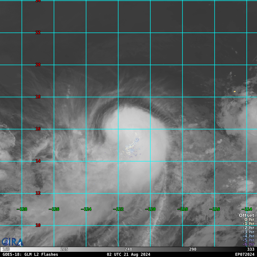Click the EP072024 storm identifier
The height and width of the screenshot is (257, 257).
[x=245, y=254]
